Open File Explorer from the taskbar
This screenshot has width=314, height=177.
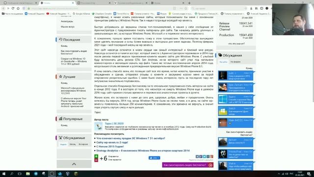28,174
